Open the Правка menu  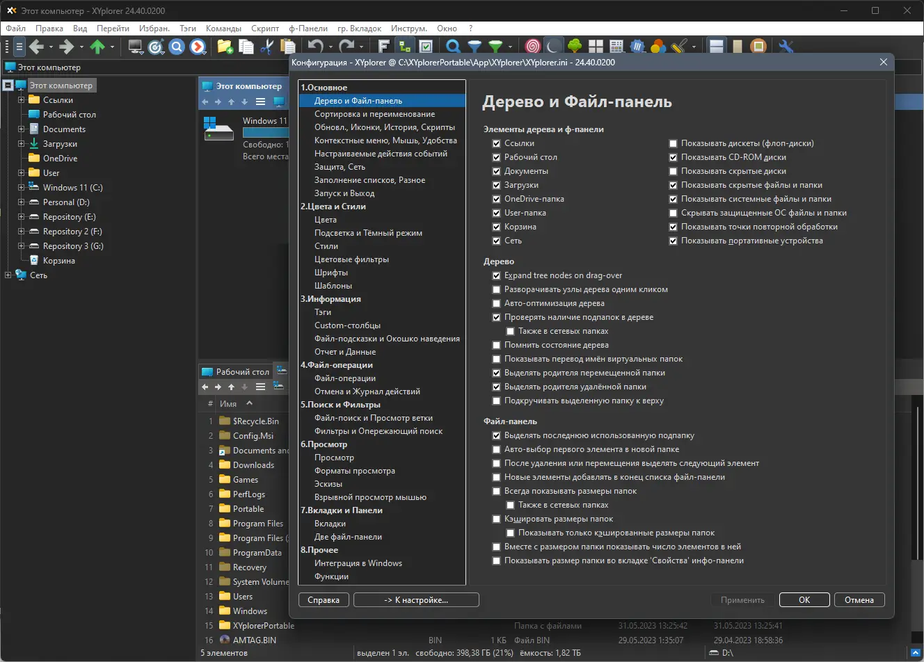(x=49, y=29)
